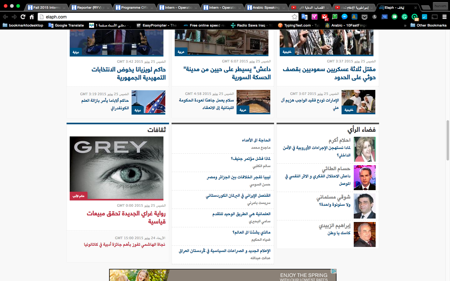This screenshot has height=281, width=450.
Task: Open the author name حسام الطائي
Action: 336,169
